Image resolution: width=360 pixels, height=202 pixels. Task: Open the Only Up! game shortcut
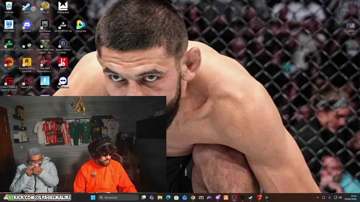tap(45, 8)
